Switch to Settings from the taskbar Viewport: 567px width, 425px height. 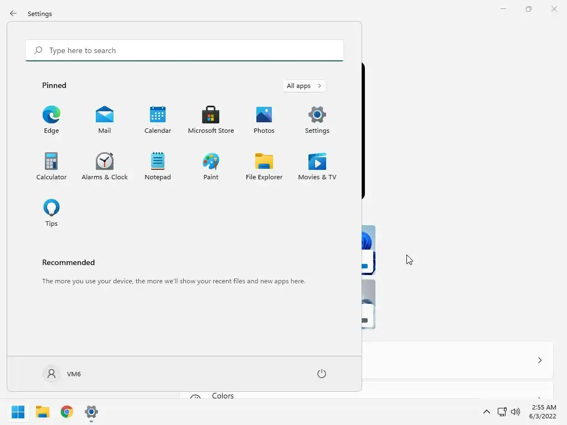tap(91, 412)
